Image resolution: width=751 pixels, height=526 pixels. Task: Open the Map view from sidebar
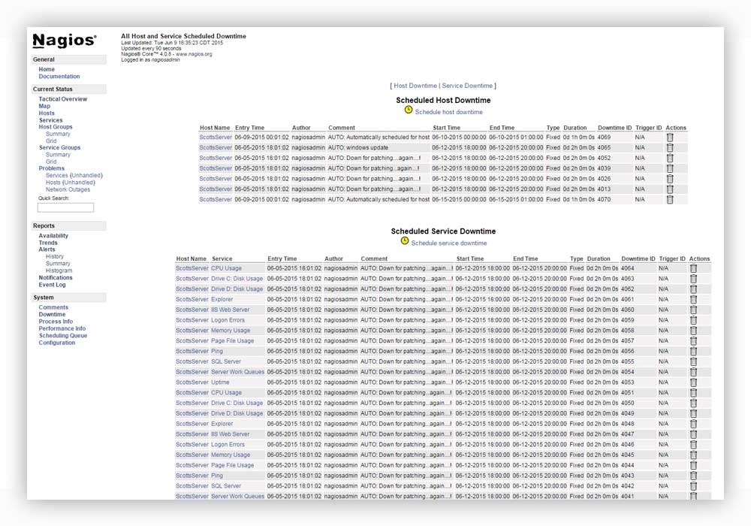point(44,107)
